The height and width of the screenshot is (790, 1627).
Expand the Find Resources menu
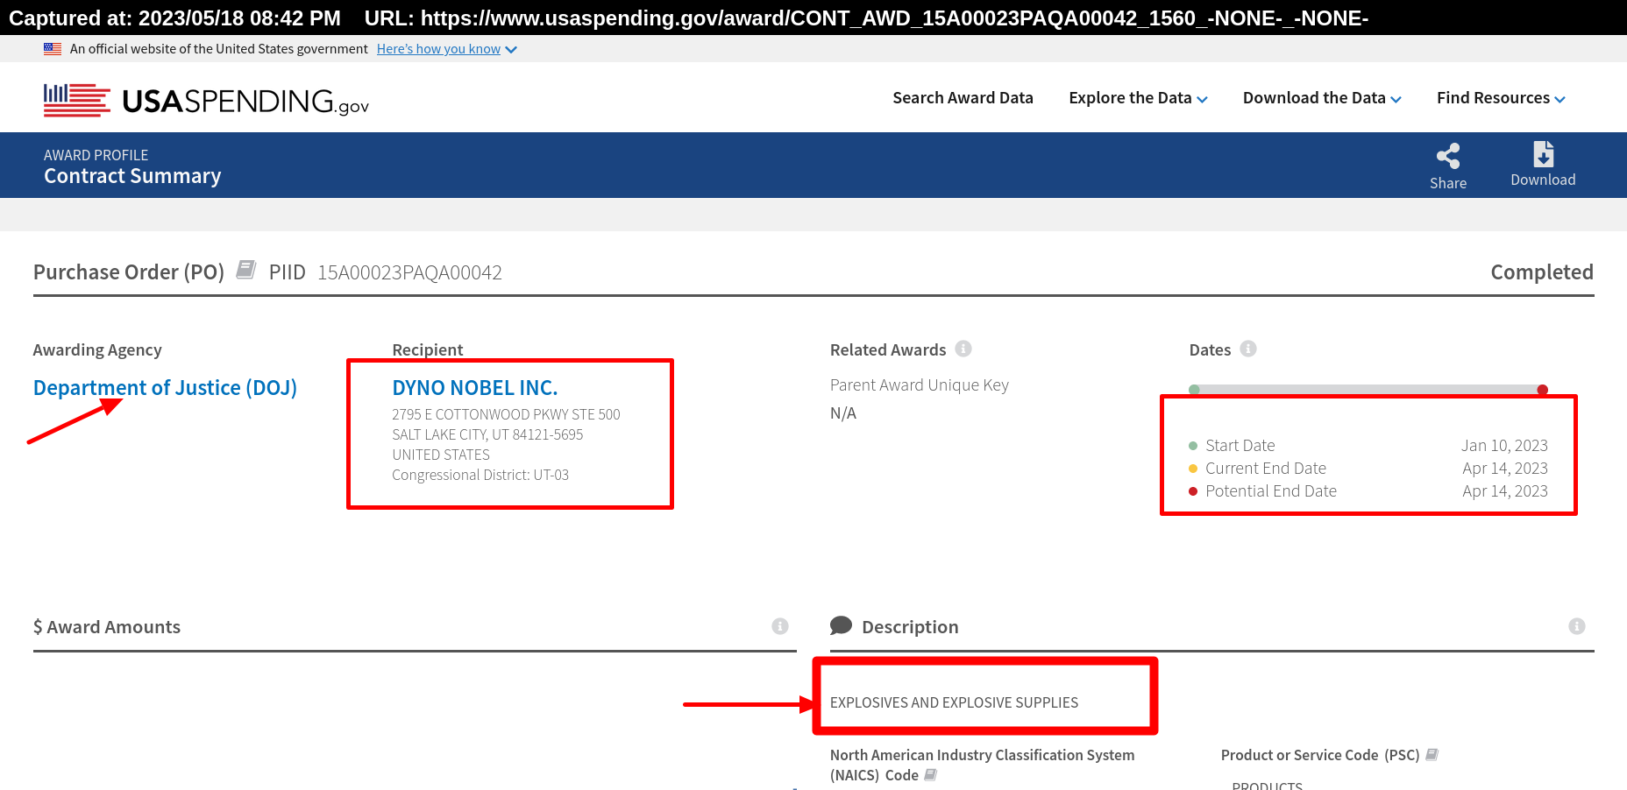1501,98
